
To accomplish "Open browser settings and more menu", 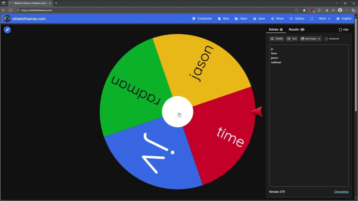I will coord(347,10).
